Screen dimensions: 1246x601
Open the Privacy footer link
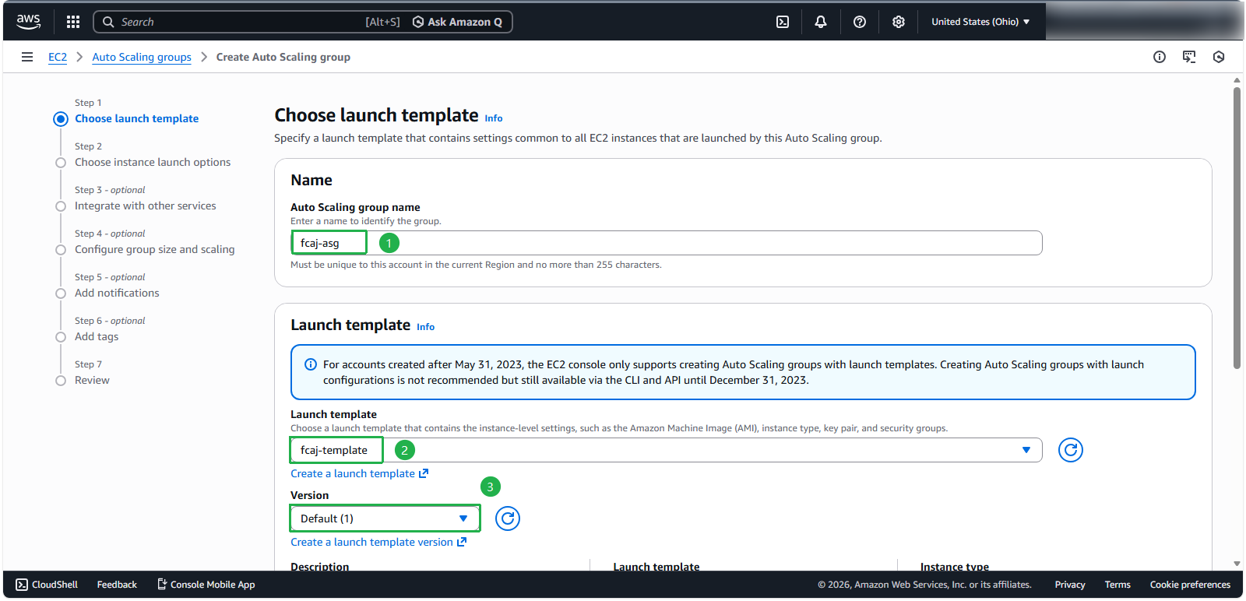(x=1070, y=585)
